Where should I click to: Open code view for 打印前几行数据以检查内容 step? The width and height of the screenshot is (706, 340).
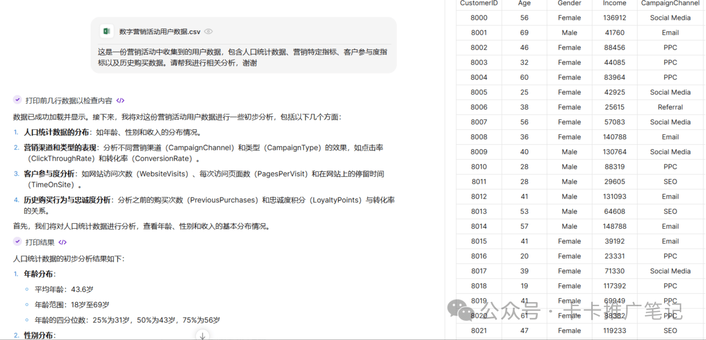coord(120,101)
